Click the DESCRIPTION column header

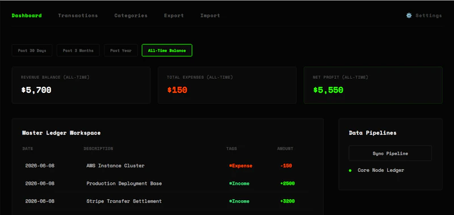(x=98, y=149)
